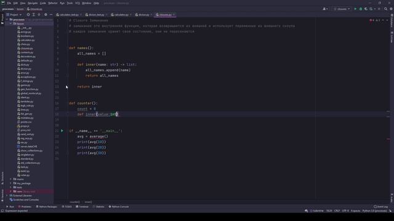Screen dimensions: 394x221
Task: Open Favorites tool window on left edge
Action: click(x=2, y=195)
